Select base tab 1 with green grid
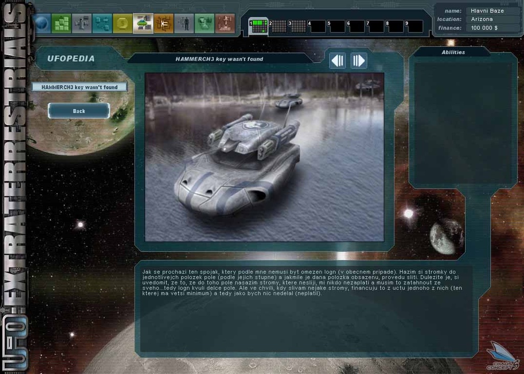This screenshot has width=524, height=374. 258,25
